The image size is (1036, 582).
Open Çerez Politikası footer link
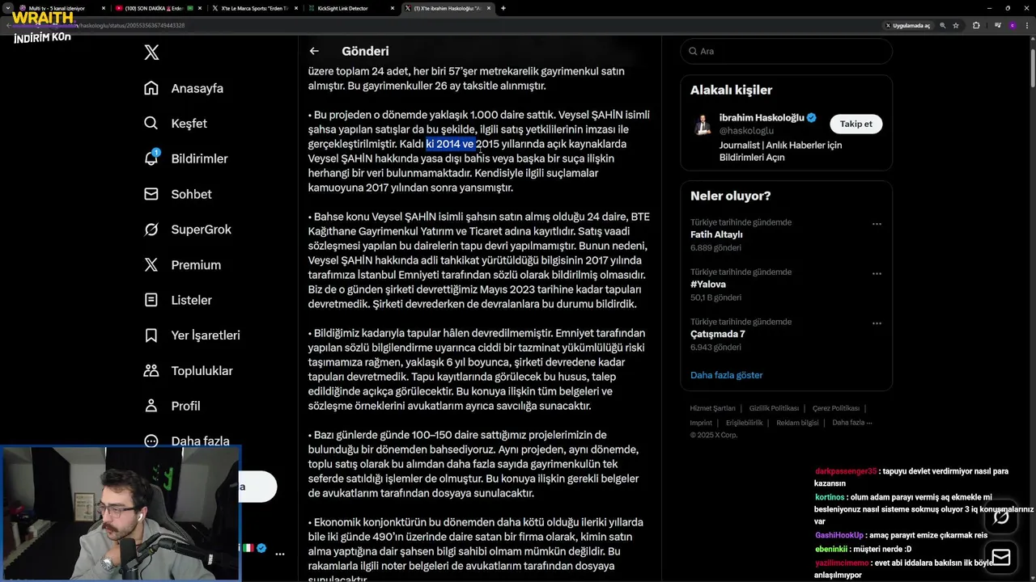point(836,408)
